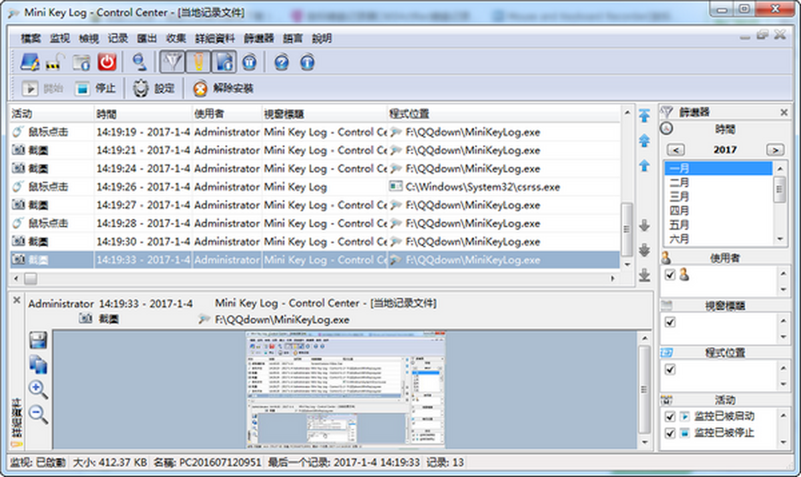
Task: Open the 匯出 menu
Action: (147, 39)
